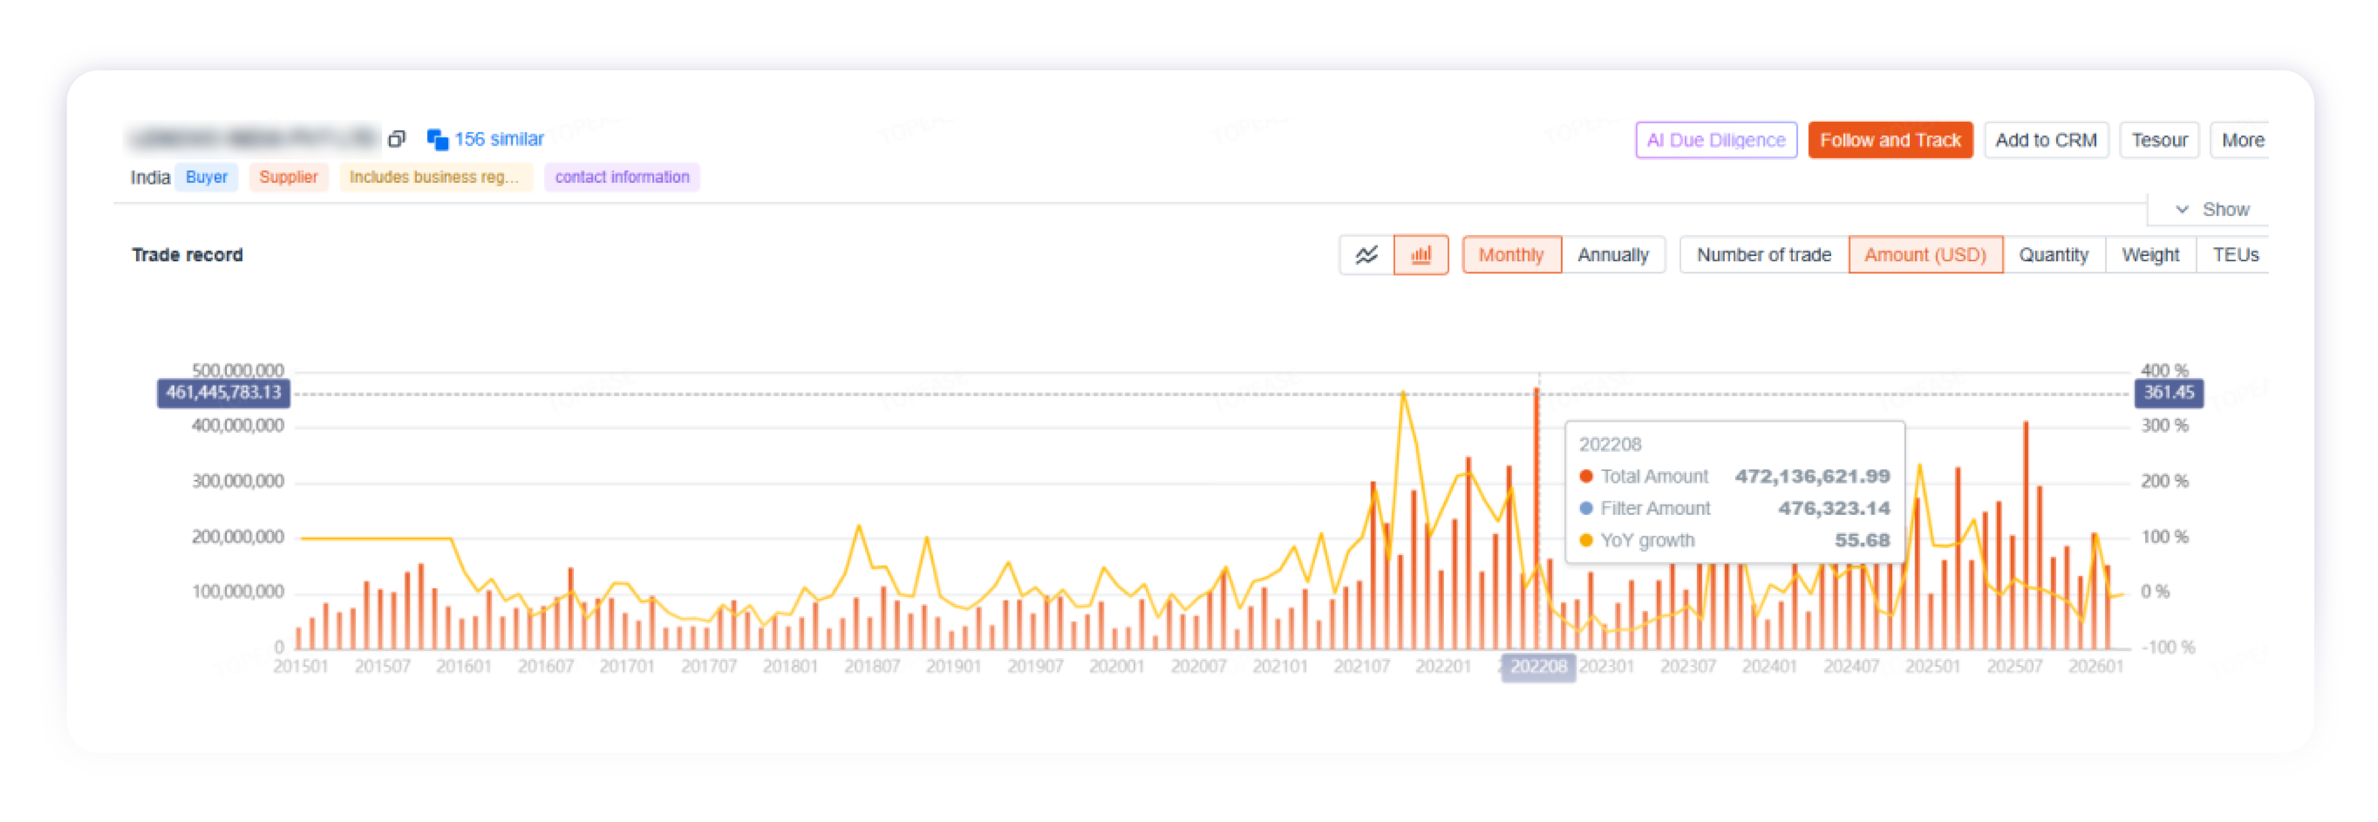
Task: Click the India country label
Action: (x=150, y=177)
